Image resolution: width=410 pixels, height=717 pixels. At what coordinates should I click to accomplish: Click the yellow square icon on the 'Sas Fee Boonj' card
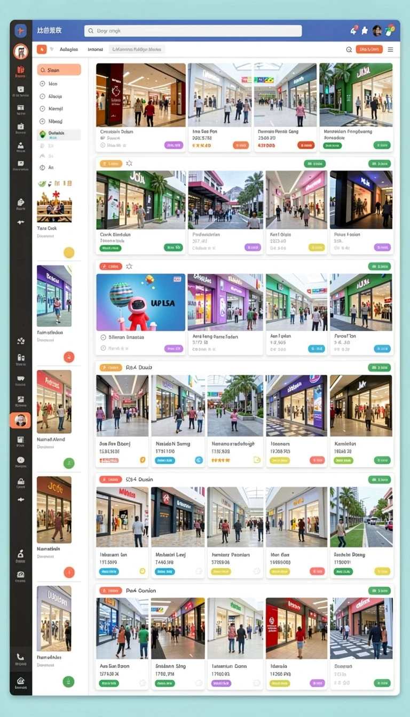[143, 459]
